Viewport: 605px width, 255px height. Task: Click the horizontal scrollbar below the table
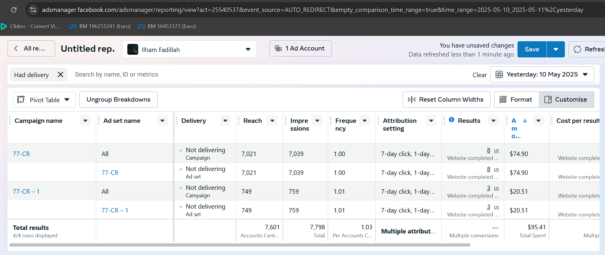click(240, 245)
